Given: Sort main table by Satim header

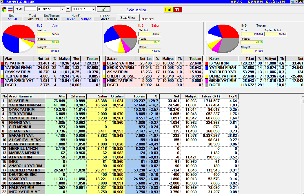Looking at the screenshot, I should tap(97, 96).
